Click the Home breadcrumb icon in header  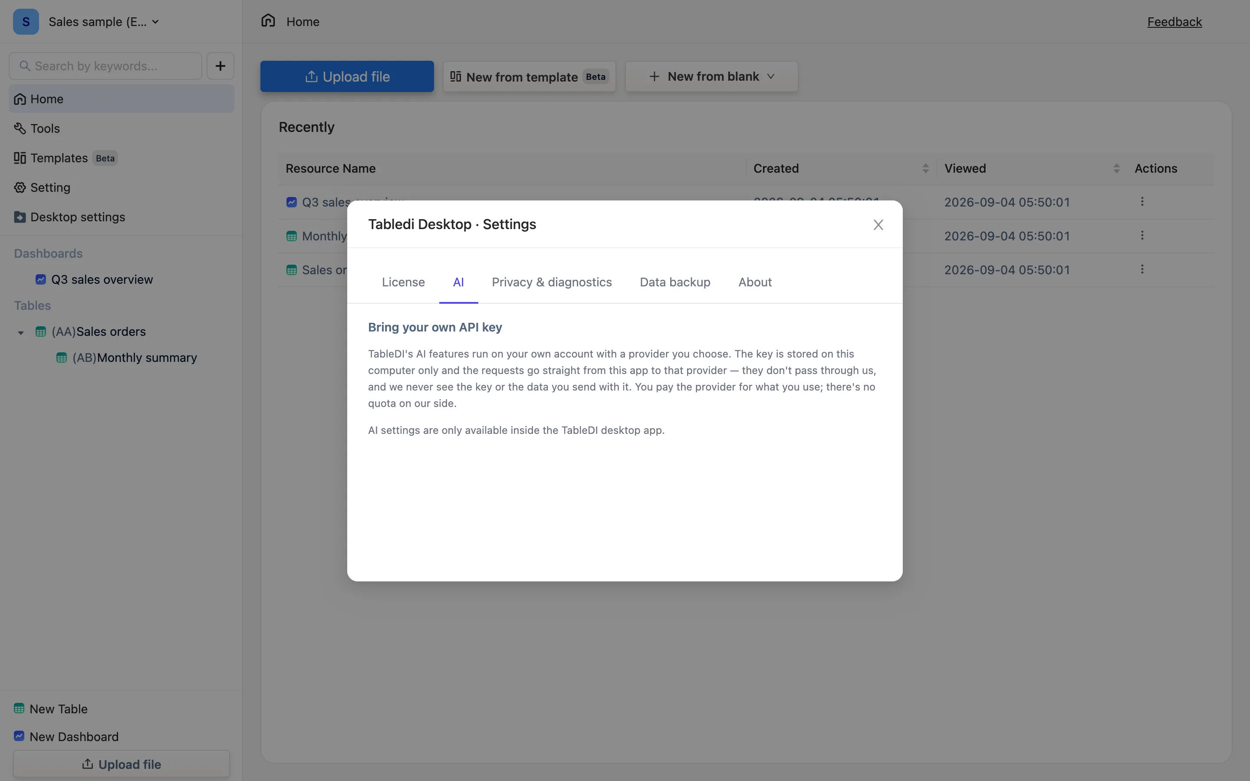(x=268, y=21)
